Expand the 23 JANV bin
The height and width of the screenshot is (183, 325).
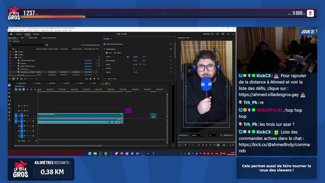click(13, 52)
